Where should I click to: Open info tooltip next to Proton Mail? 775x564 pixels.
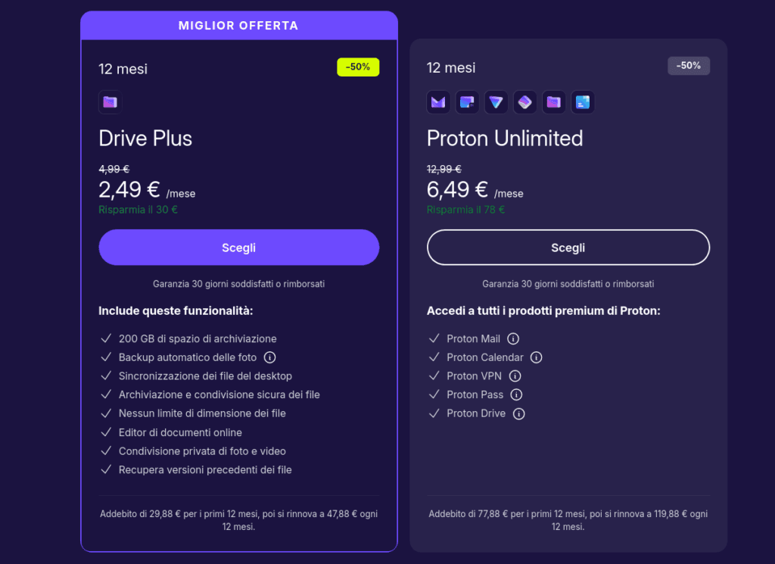pyautogui.click(x=513, y=338)
